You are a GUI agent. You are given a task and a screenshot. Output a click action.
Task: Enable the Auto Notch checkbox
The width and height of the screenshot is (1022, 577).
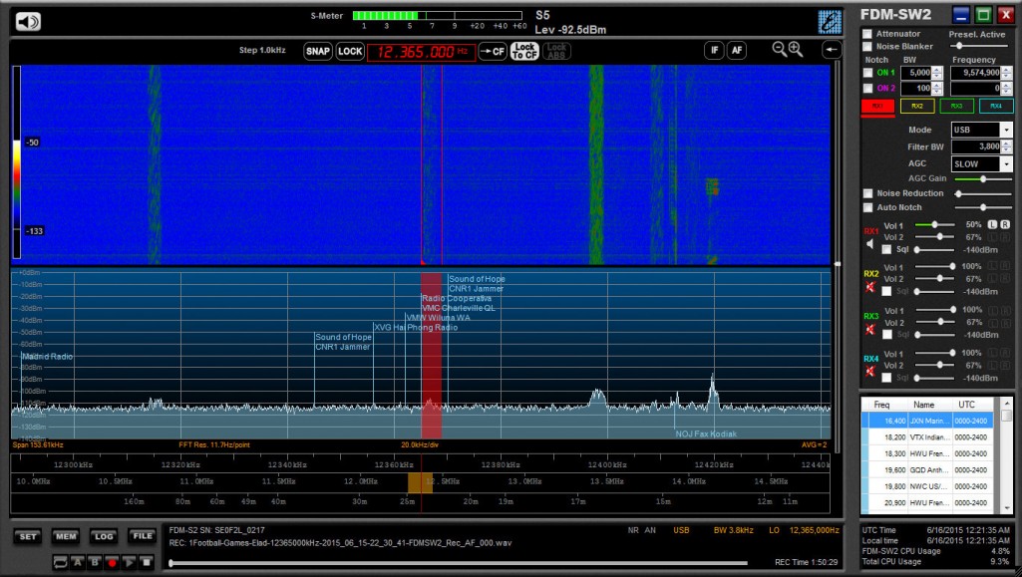(x=867, y=207)
